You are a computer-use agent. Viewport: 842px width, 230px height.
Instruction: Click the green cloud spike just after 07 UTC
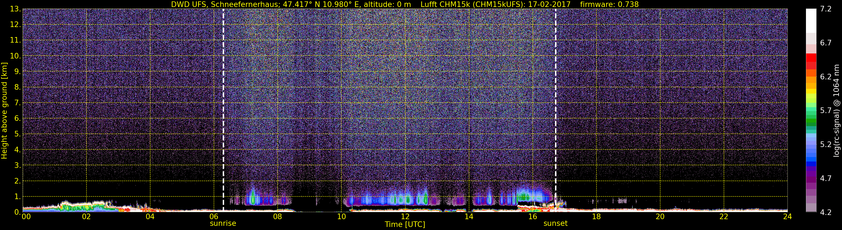click(x=252, y=197)
